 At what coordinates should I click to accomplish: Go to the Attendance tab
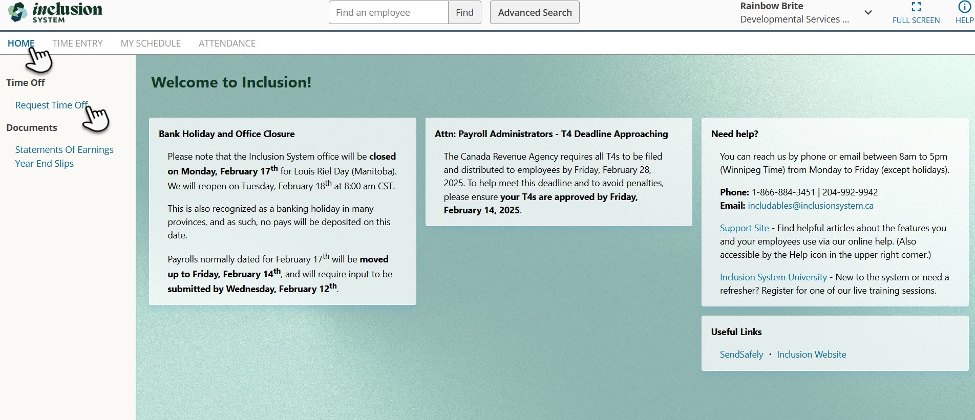pyautogui.click(x=227, y=43)
